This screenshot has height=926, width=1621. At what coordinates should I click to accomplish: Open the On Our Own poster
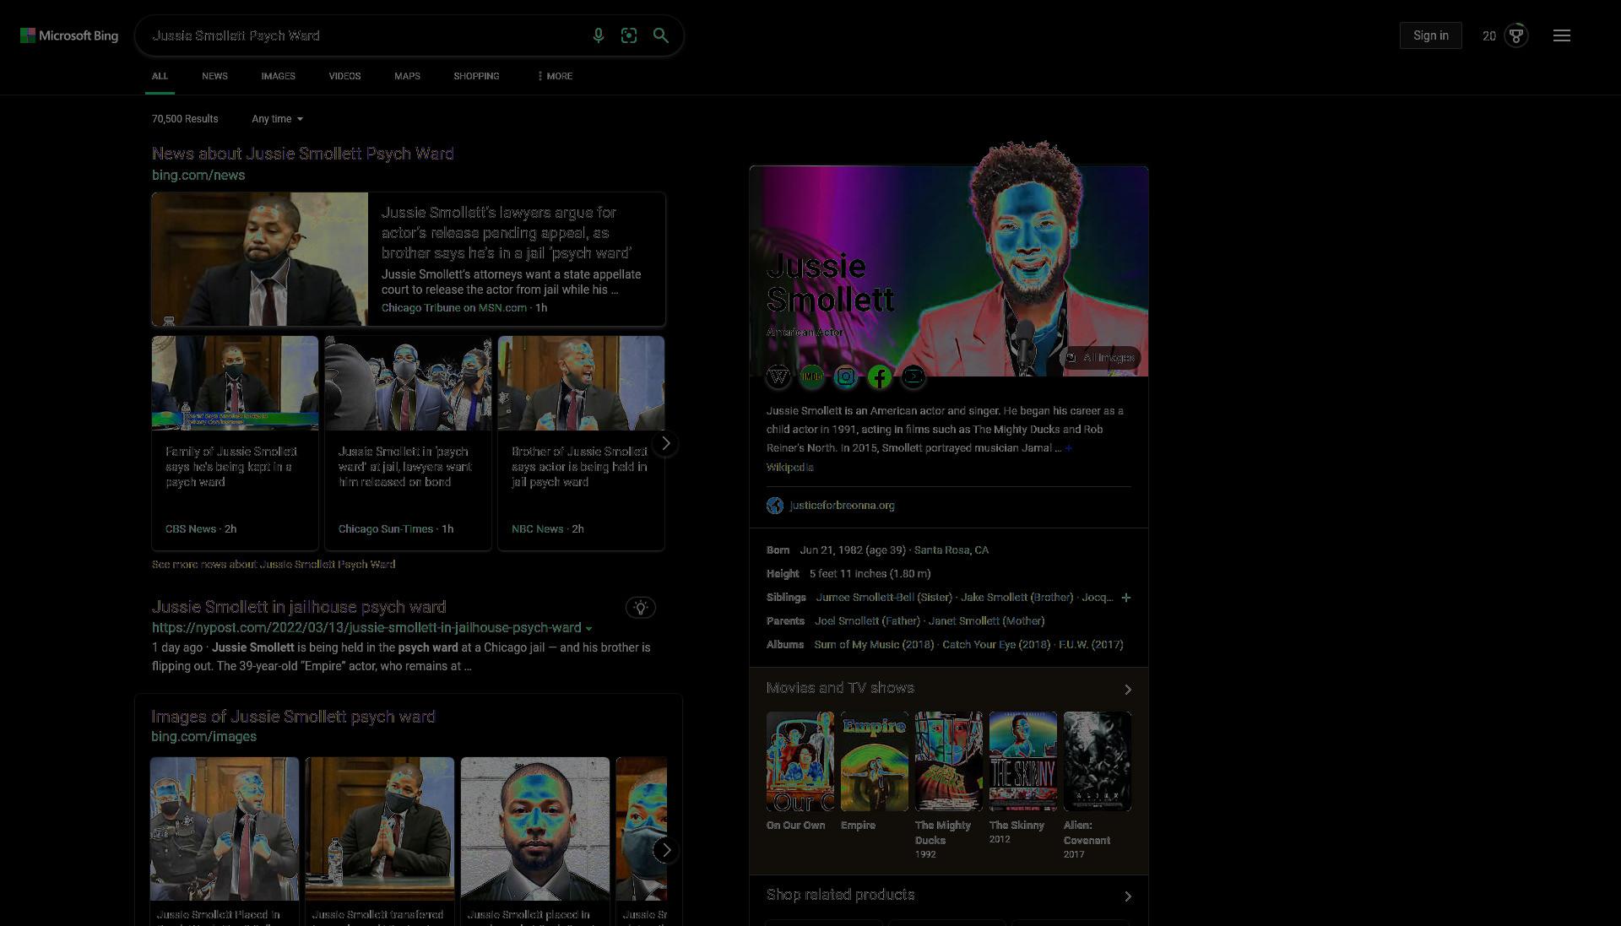(x=800, y=761)
